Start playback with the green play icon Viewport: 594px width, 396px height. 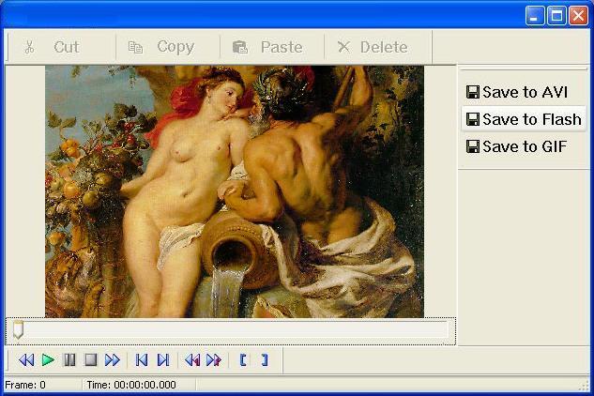pyautogui.click(x=48, y=359)
